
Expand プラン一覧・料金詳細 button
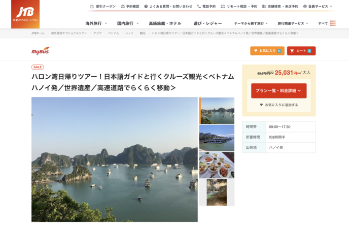tap(279, 91)
